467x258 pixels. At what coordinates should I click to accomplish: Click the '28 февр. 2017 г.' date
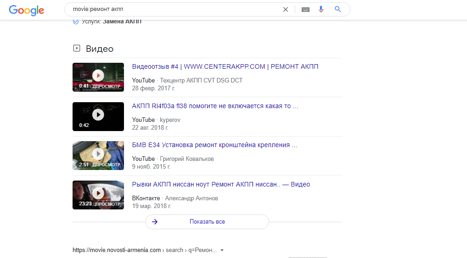(153, 88)
